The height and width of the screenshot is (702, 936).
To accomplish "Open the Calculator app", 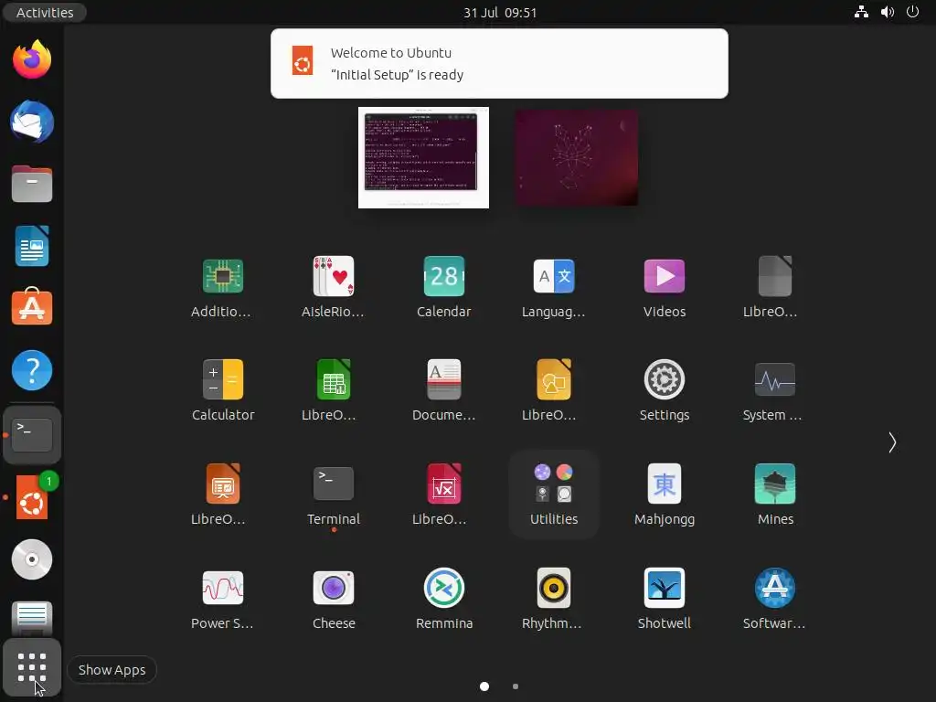I will point(223,379).
